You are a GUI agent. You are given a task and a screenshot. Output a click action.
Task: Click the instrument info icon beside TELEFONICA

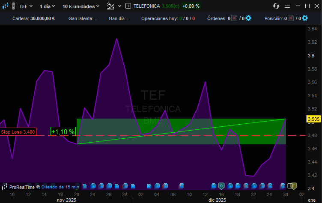[128, 6]
